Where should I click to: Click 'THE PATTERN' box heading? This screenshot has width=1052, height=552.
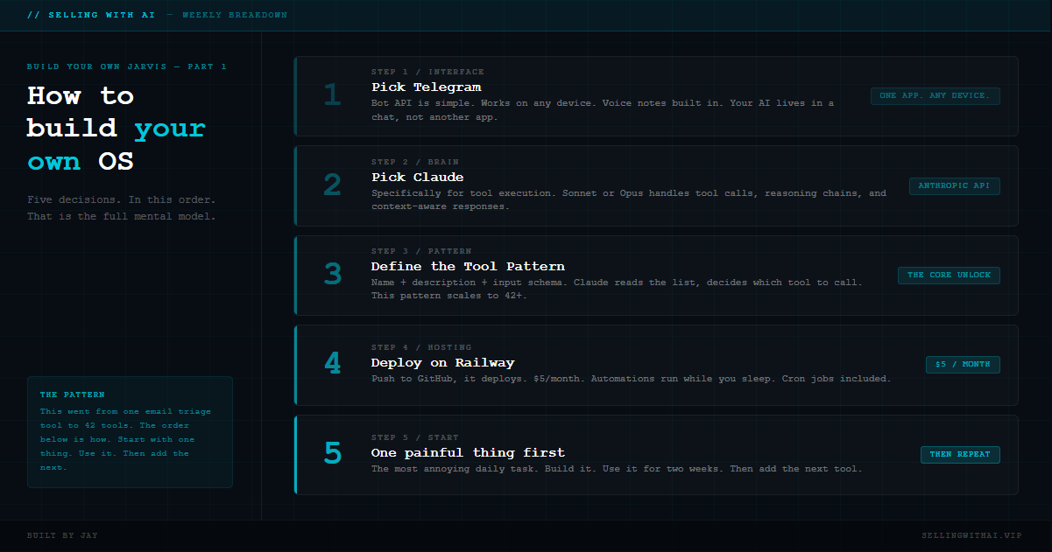[72, 395]
